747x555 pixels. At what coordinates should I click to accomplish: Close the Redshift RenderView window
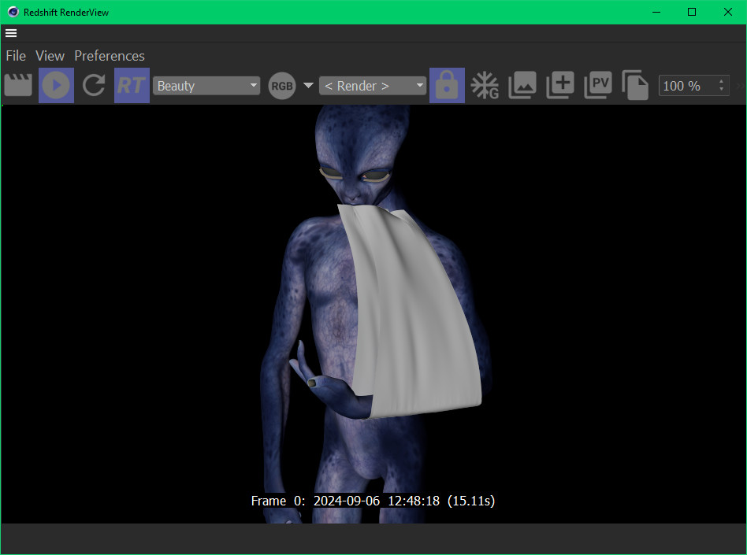(728, 12)
